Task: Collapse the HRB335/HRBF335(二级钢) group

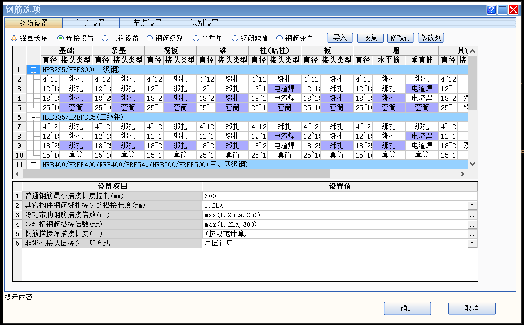Action: pos(33,117)
